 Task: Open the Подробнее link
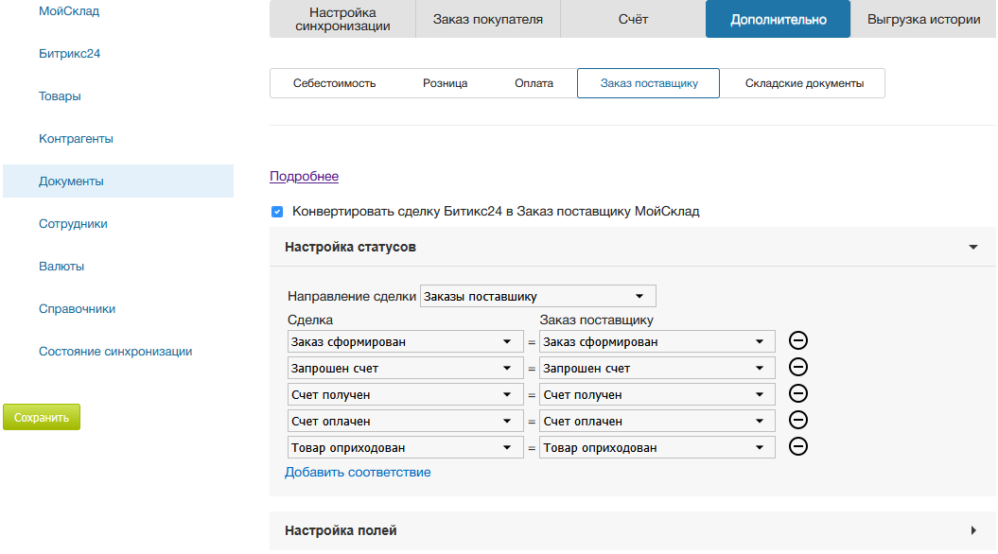(304, 176)
